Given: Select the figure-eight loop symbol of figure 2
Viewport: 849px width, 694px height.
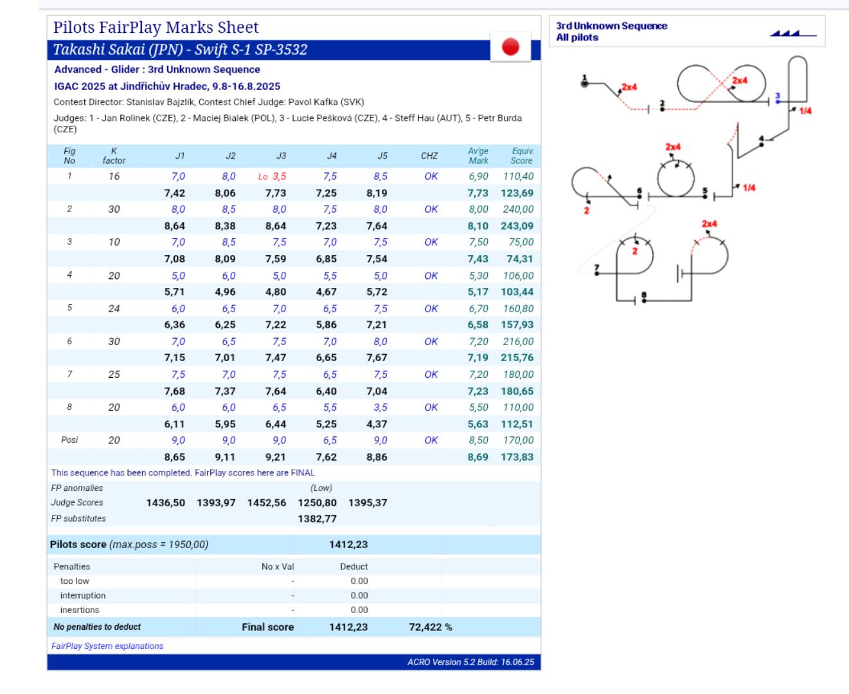Looking at the screenshot, I should click(x=721, y=84).
